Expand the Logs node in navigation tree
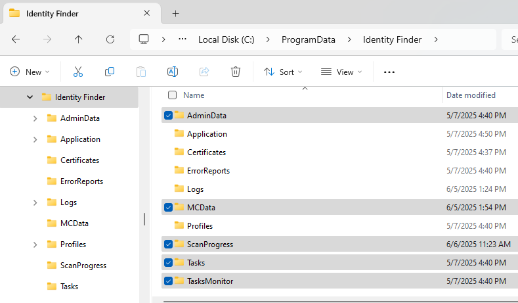Viewport: 518px width, 303px height. pyautogui.click(x=35, y=202)
